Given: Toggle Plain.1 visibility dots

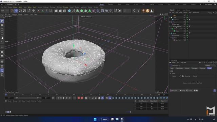Looking at the screenshot, I should (186, 15).
